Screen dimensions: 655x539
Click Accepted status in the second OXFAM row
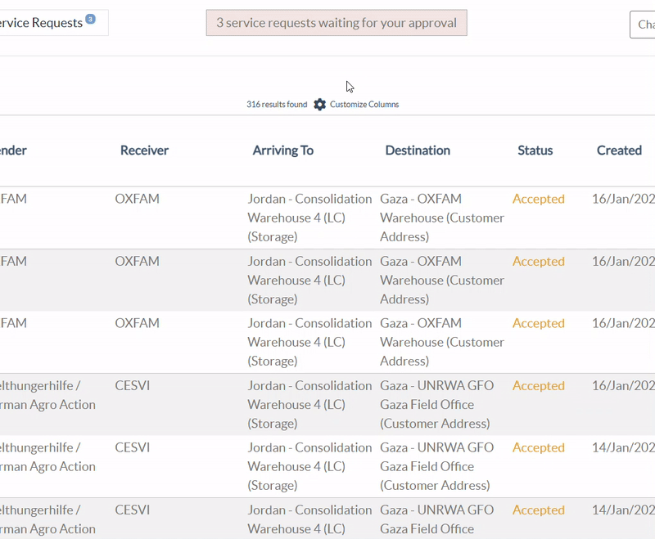tap(539, 261)
